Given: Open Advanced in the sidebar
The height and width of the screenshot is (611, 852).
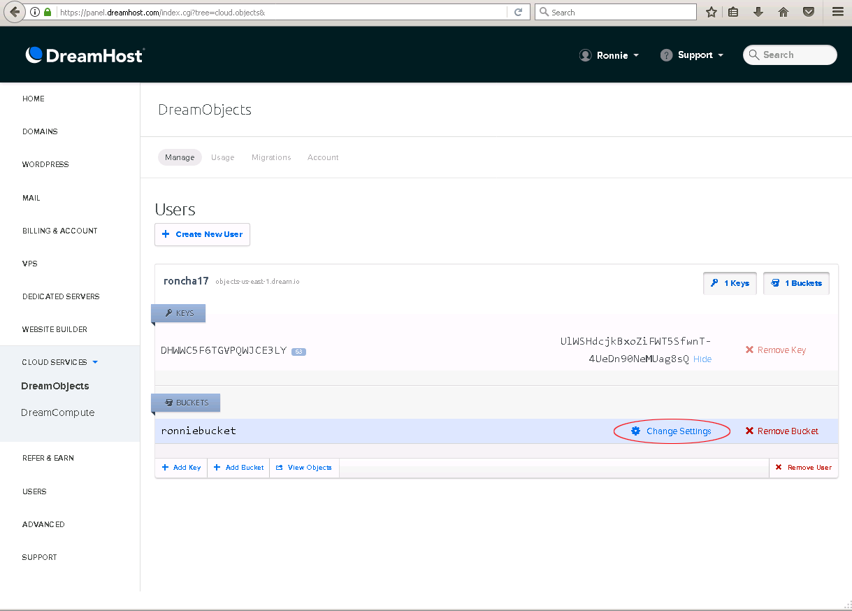Looking at the screenshot, I should 43,524.
